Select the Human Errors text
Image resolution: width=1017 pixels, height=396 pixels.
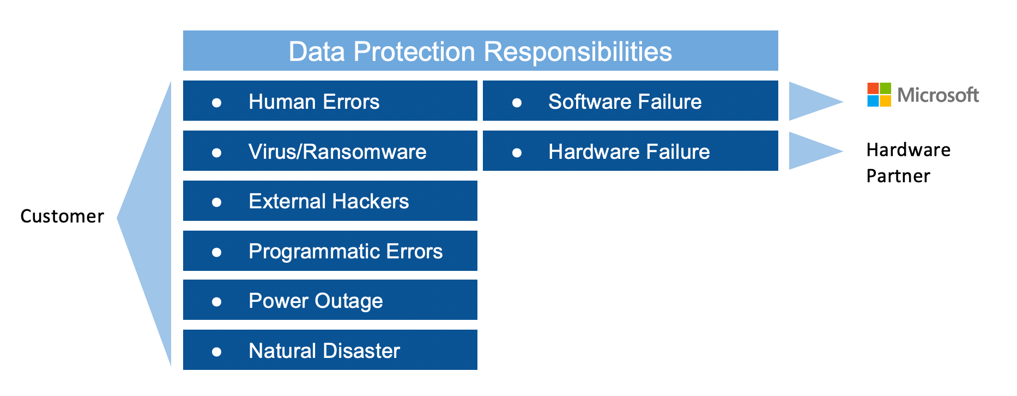[314, 102]
